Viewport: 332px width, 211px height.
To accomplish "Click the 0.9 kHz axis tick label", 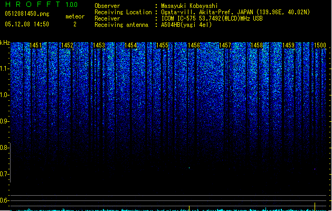I will (4, 121).
